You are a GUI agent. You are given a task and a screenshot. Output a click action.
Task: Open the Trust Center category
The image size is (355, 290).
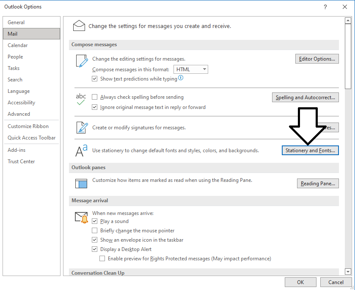[x=31, y=162]
